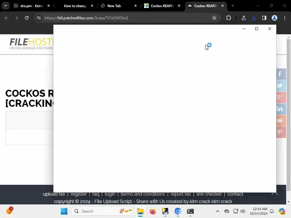Viewport: 291px width, 218px height.
Task: Toggle the browser side panel
Action: pos(264,18)
